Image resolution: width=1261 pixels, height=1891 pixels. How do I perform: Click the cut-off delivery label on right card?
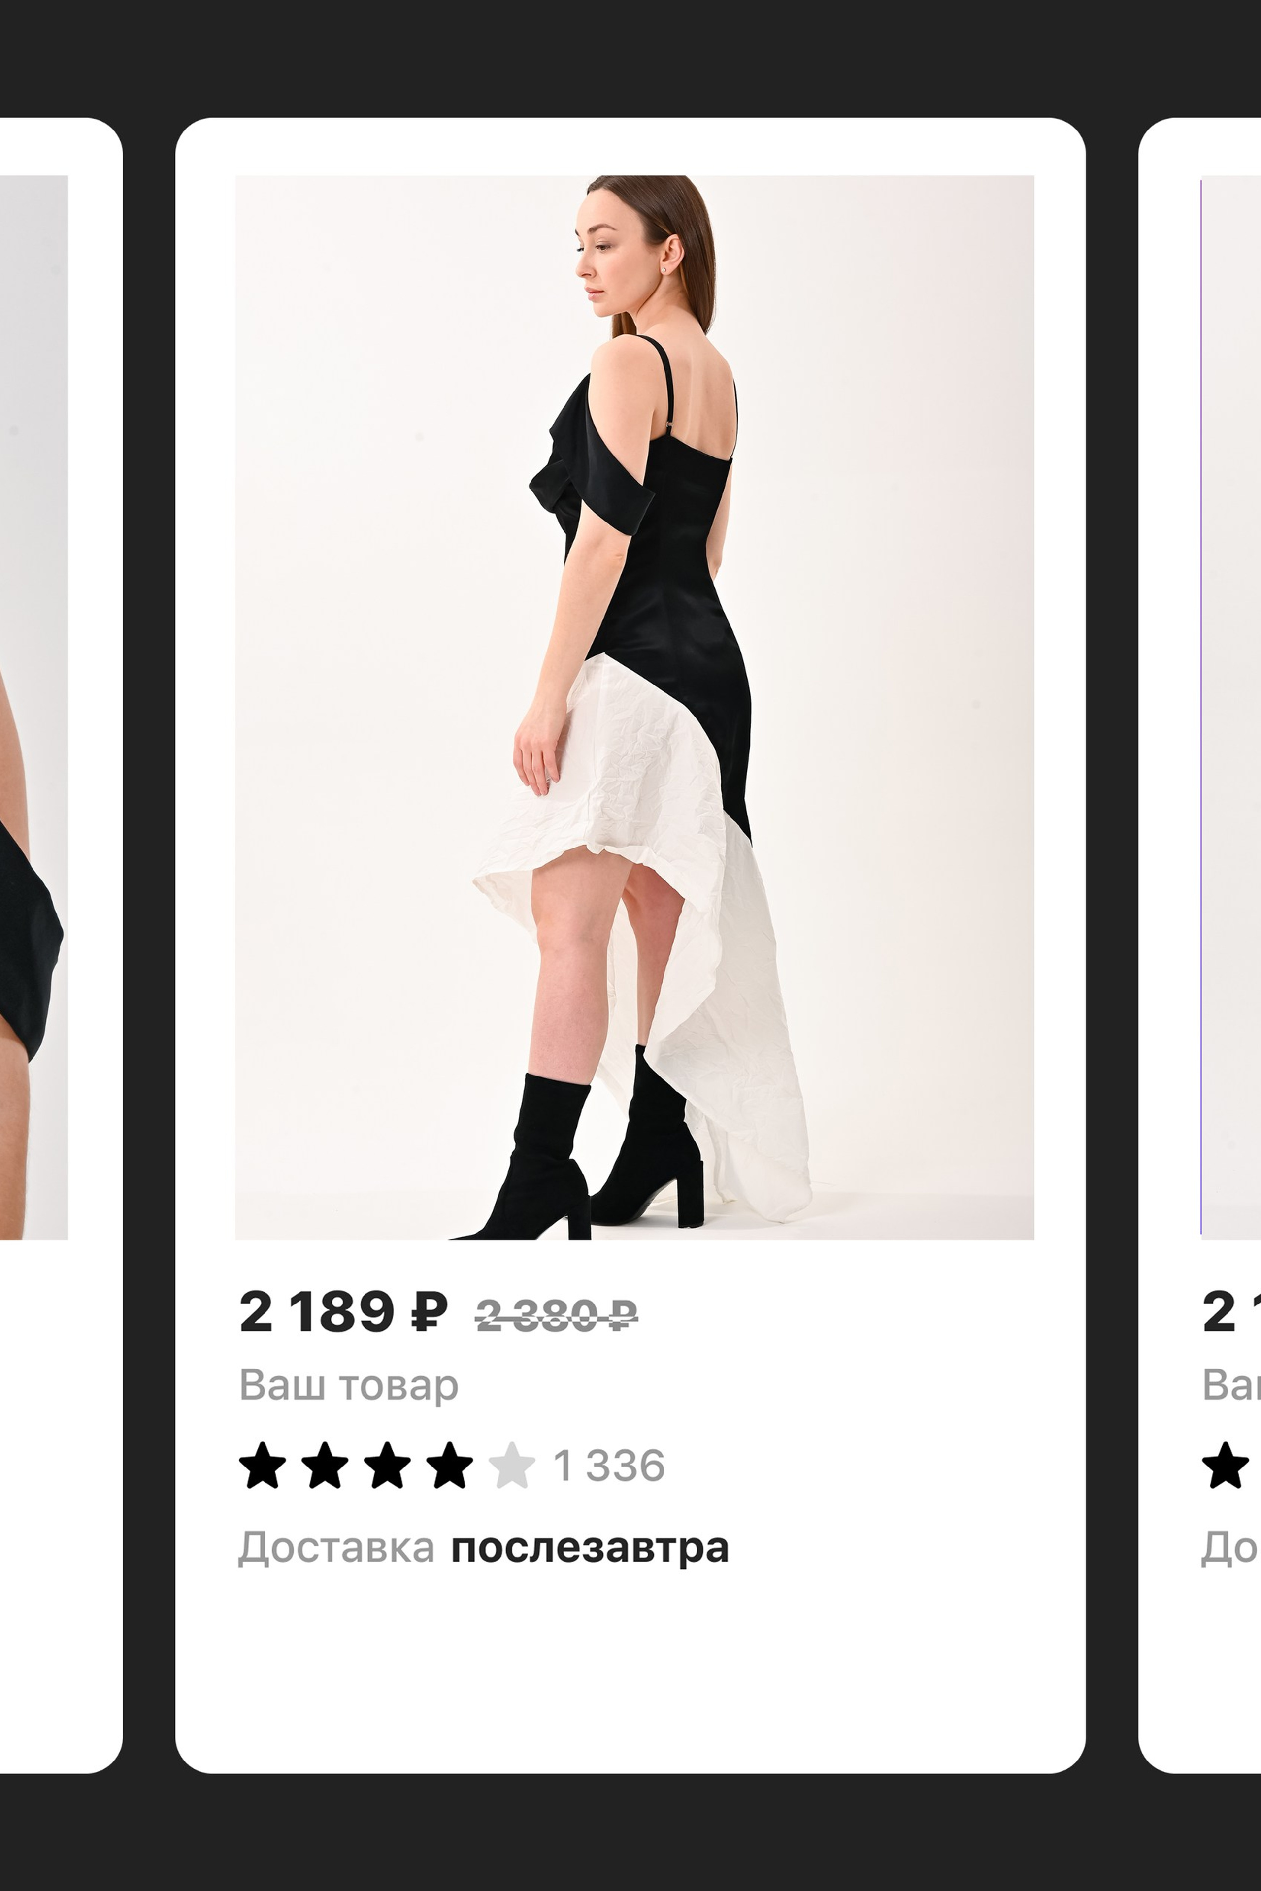click(1230, 1547)
